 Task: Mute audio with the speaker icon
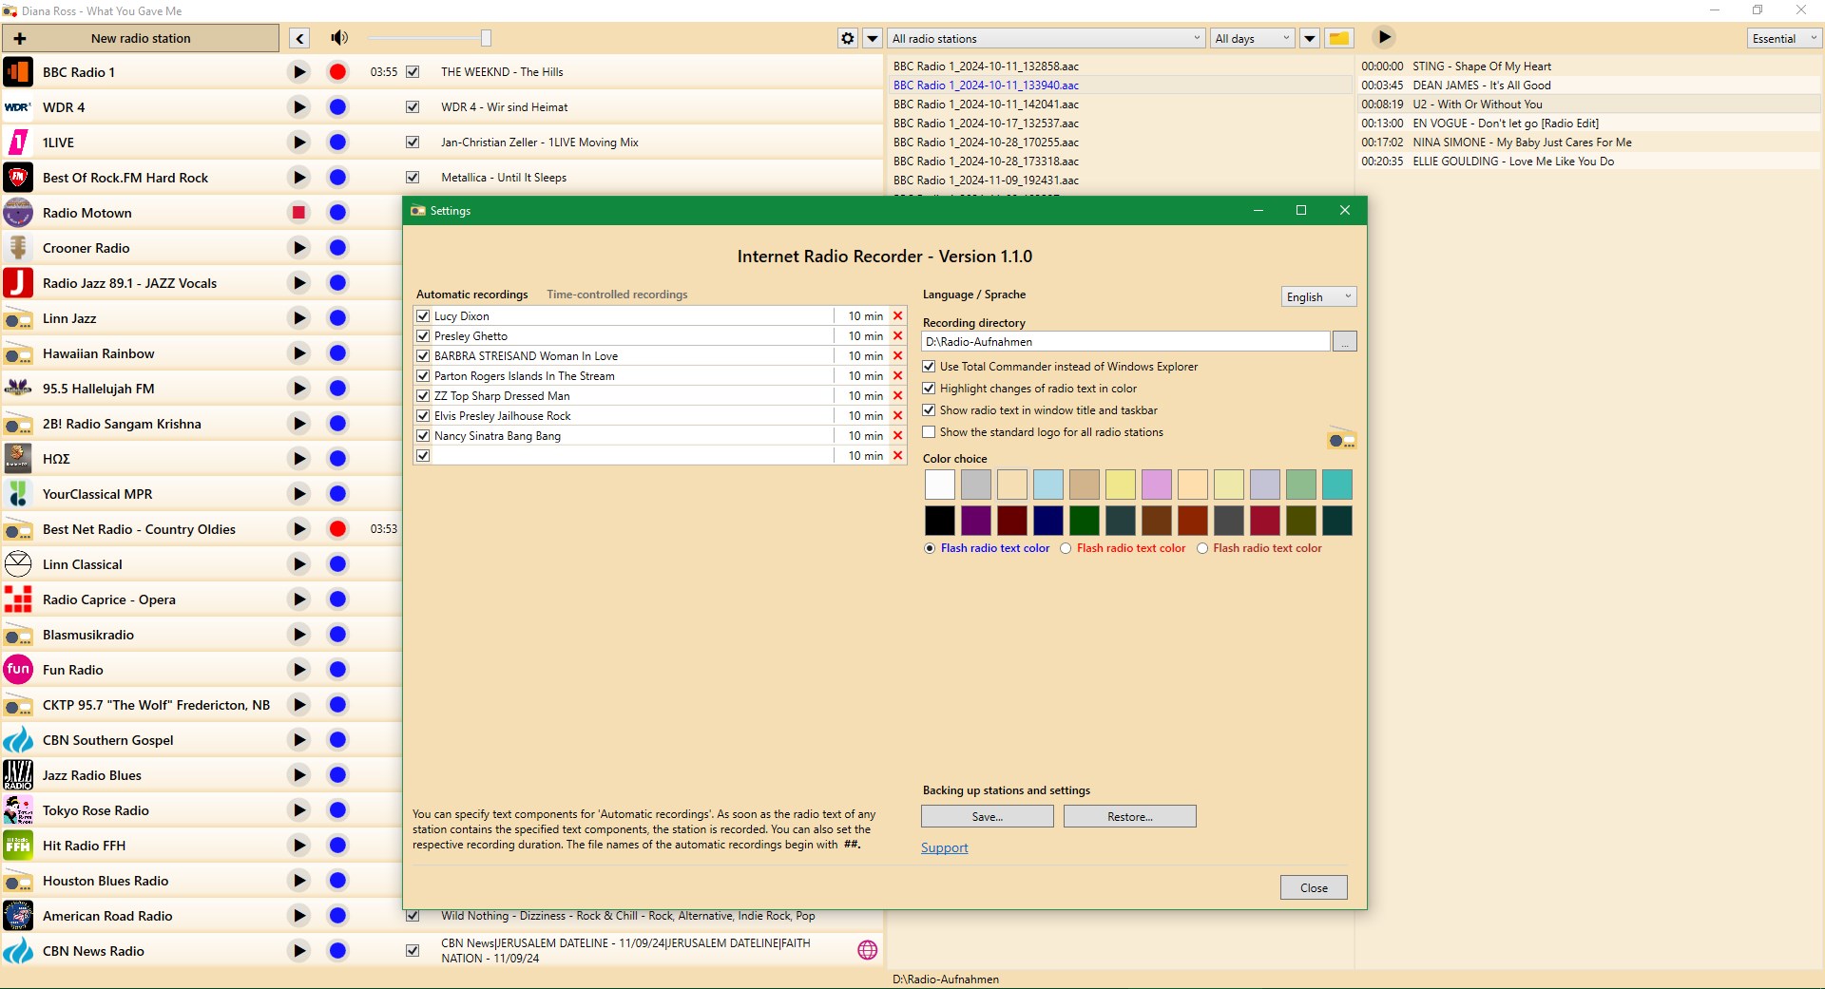[x=338, y=38]
